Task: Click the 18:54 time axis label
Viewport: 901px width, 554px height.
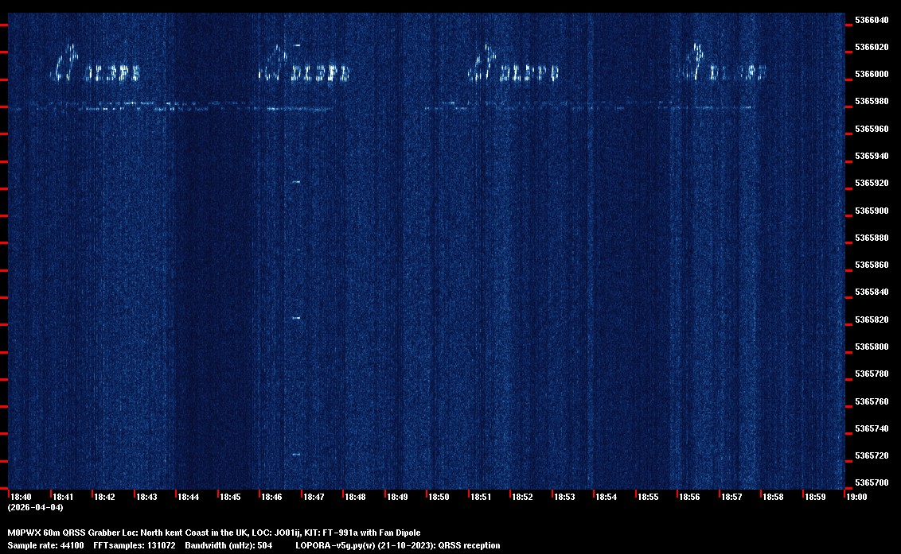Action: click(606, 497)
